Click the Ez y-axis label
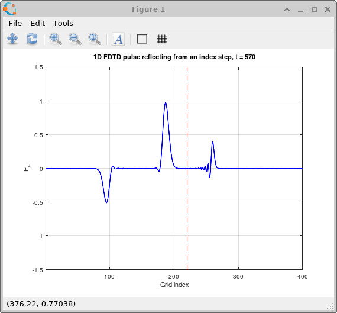This screenshot has height=313, width=337. tap(27, 168)
